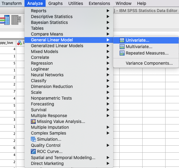Open Missing Value Analysis dialog
The height and width of the screenshot is (168, 179).
tap(69, 121)
